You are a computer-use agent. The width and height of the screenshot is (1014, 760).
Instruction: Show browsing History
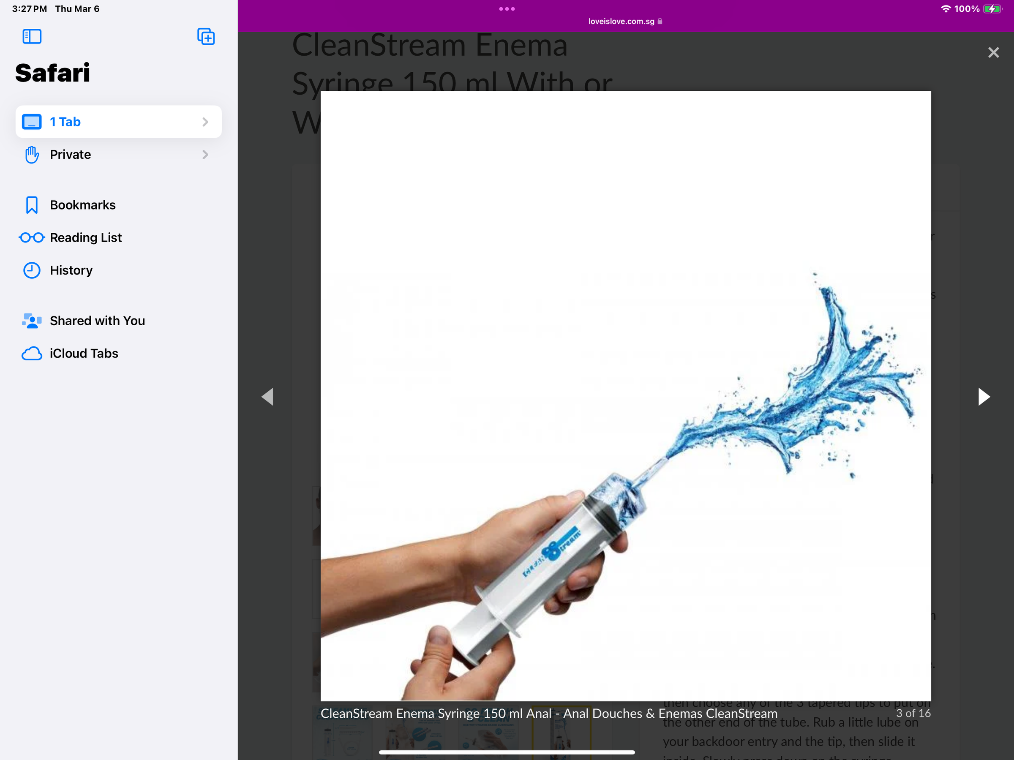pyautogui.click(x=71, y=270)
